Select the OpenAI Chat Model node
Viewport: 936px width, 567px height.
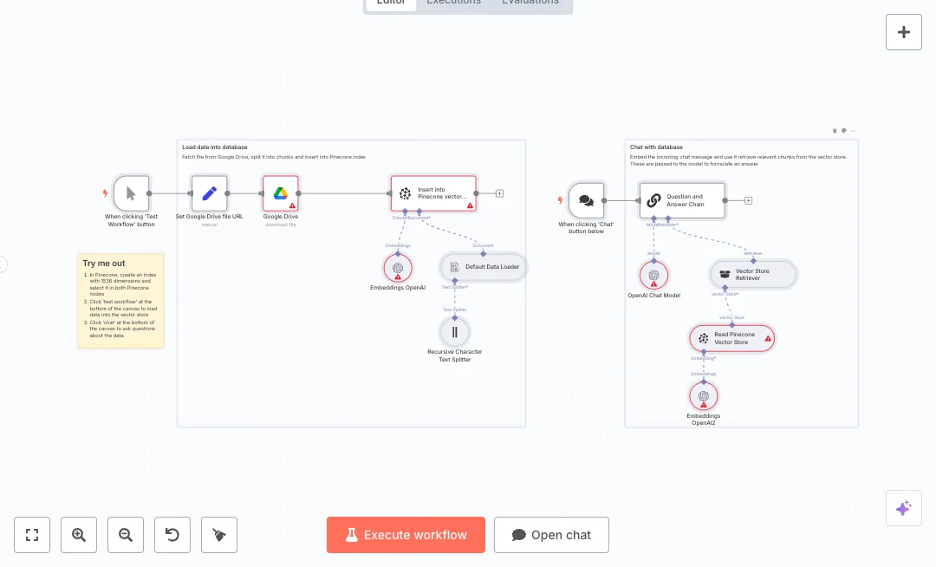pos(653,276)
